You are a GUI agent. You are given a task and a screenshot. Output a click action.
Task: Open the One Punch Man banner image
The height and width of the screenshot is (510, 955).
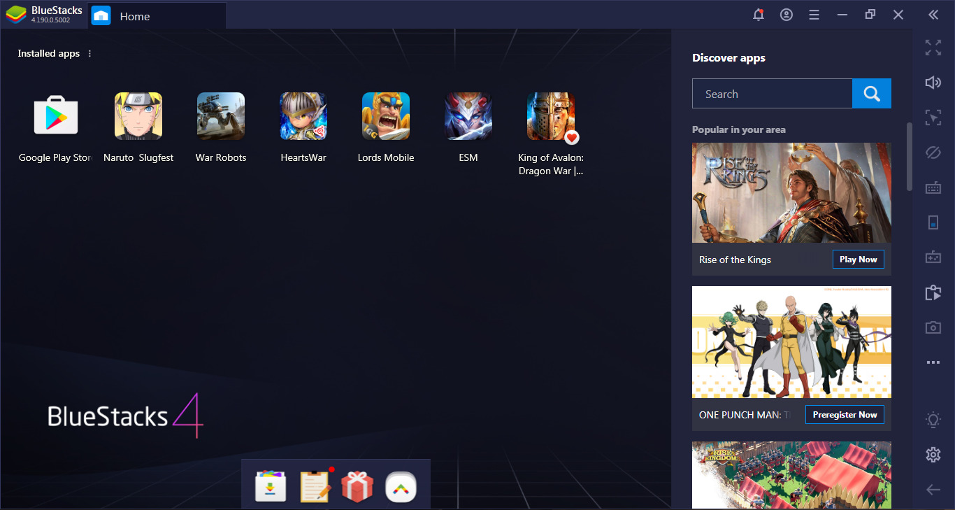[791, 343]
